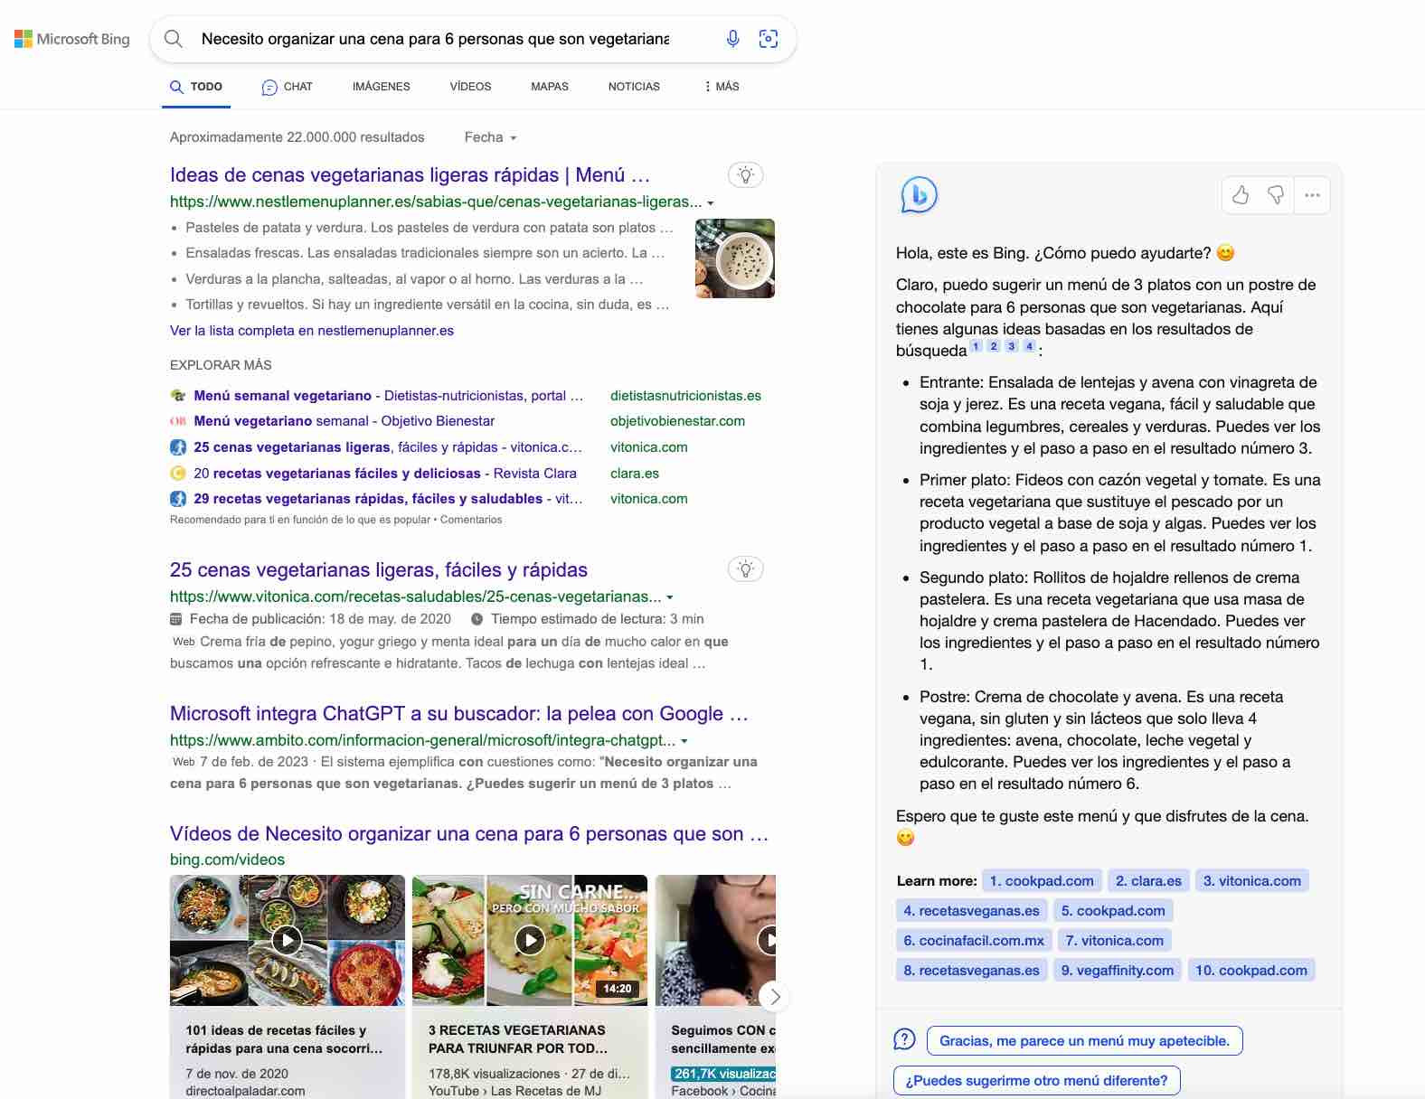Open the MÁS menu

coord(722,87)
